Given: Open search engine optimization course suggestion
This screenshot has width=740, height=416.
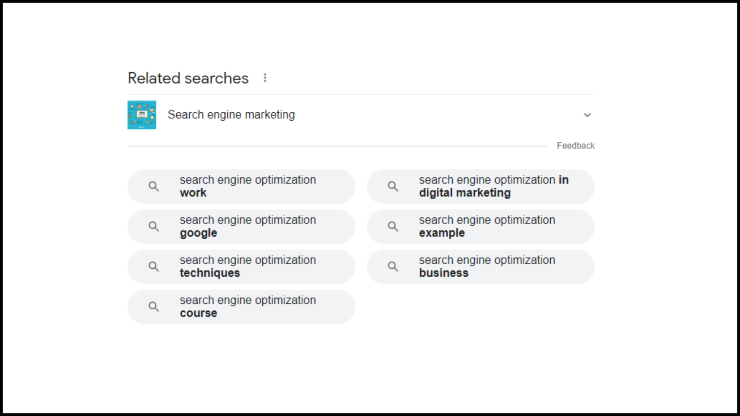Looking at the screenshot, I should click(x=241, y=307).
